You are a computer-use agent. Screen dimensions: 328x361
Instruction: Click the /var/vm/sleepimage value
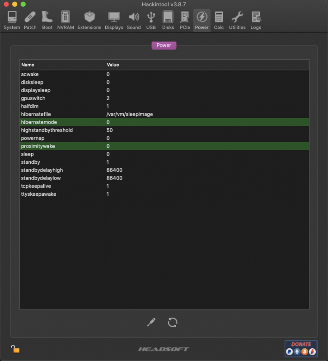coord(130,114)
